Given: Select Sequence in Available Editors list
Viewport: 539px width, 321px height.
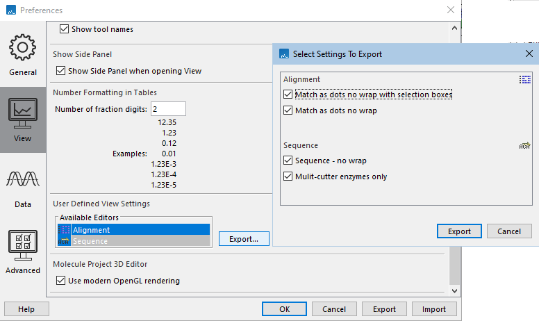Looking at the screenshot, I should [91, 241].
